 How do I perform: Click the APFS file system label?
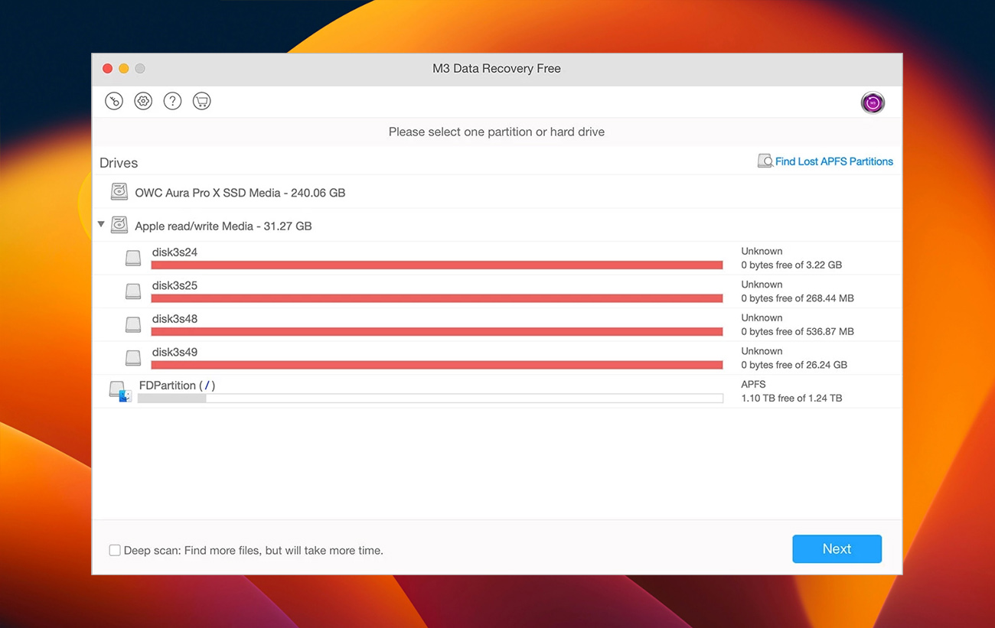click(x=753, y=384)
